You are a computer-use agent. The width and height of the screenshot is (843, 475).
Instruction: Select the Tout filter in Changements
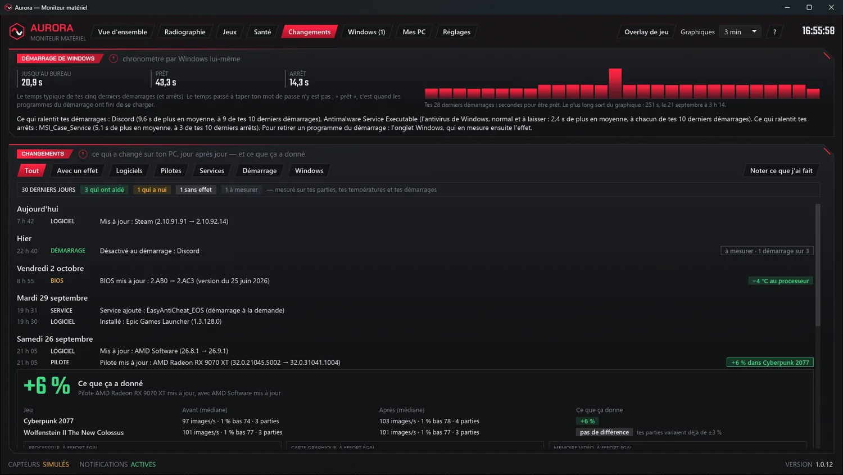(31, 171)
